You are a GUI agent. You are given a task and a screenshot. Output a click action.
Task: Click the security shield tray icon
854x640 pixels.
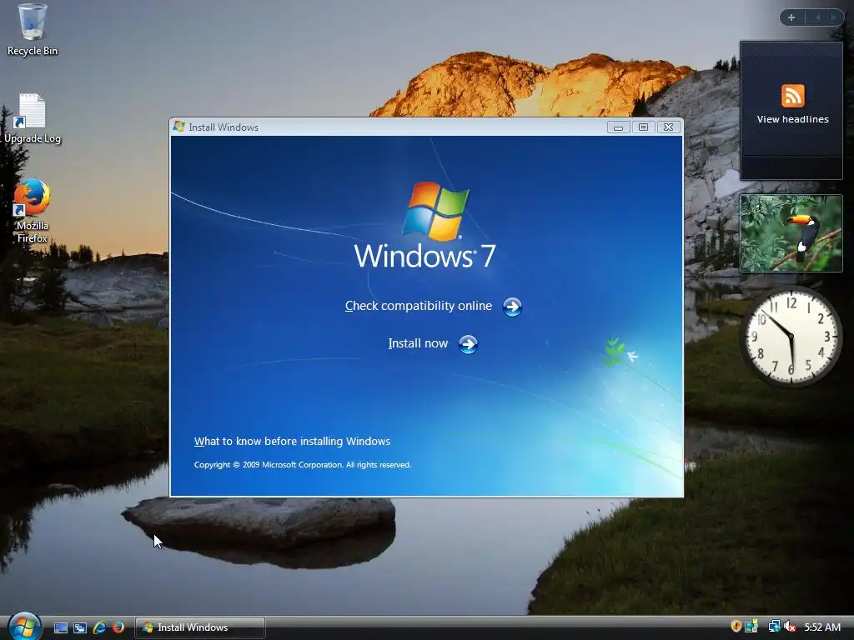point(736,627)
